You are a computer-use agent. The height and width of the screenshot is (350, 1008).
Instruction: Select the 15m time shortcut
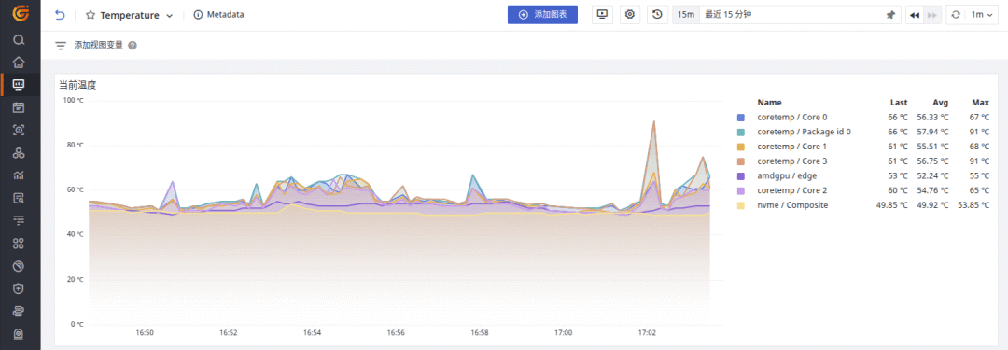685,15
